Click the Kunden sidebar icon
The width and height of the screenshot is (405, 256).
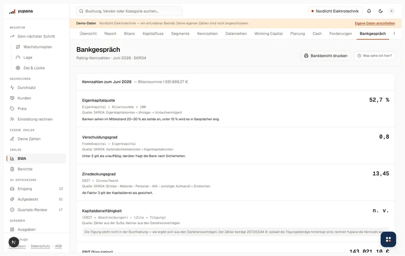(12, 98)
